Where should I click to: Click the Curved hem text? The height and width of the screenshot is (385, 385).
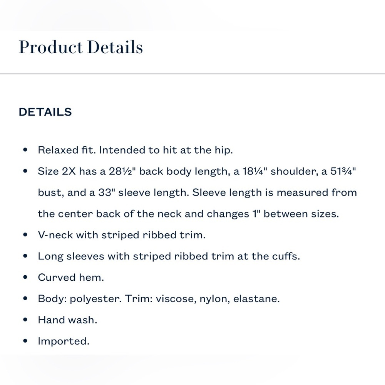[x=71, y=278]
